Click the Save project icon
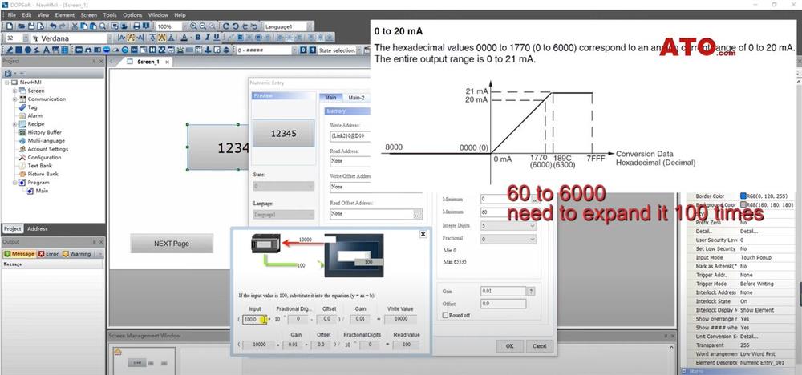802x375 pixels. 30,26
